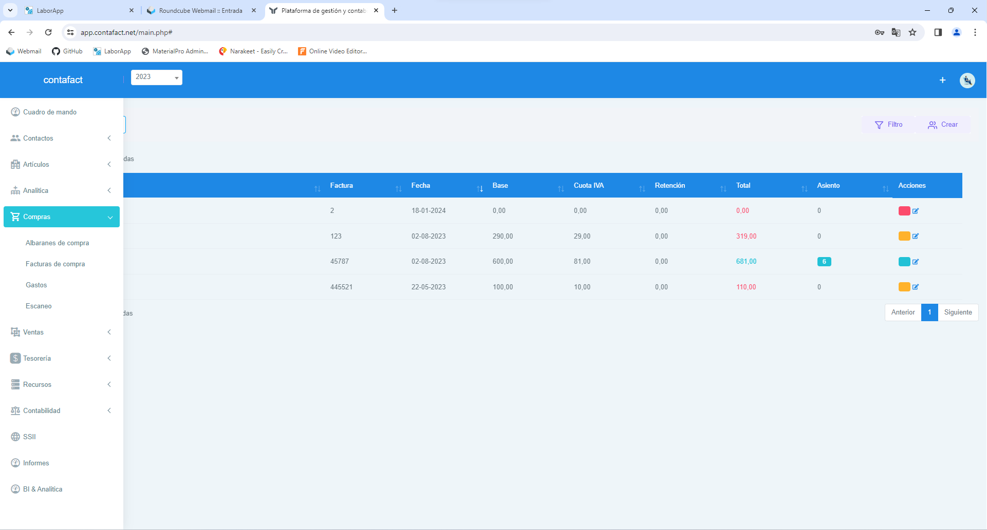Switch to the Roundcube Webmail tab
The height and width of the screenshot is (530, 987).
pos(200,10)
